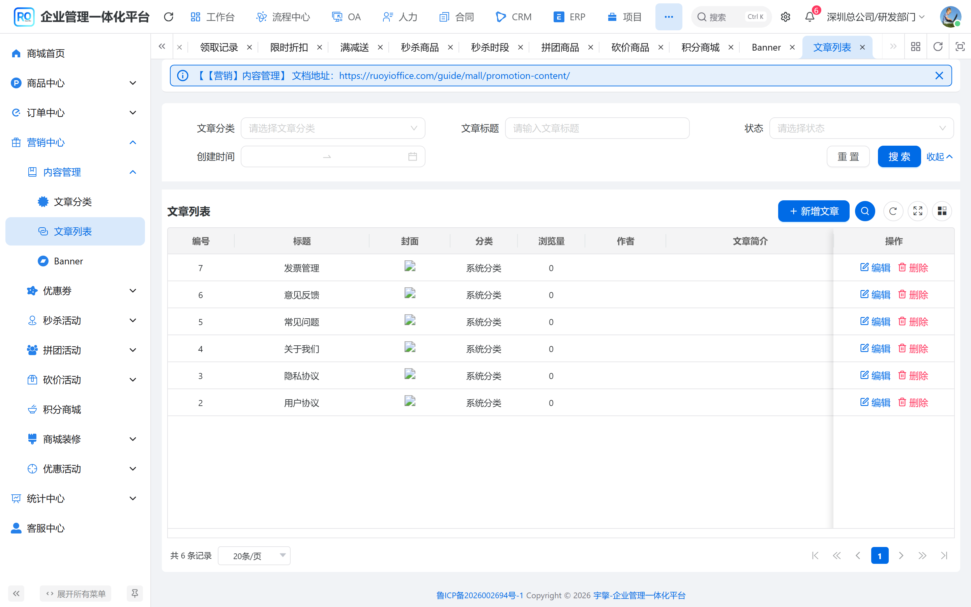Viewport: 971px width, 607px height.
Task: Open the more modules ellipsis button
Action: pos(669,17)
